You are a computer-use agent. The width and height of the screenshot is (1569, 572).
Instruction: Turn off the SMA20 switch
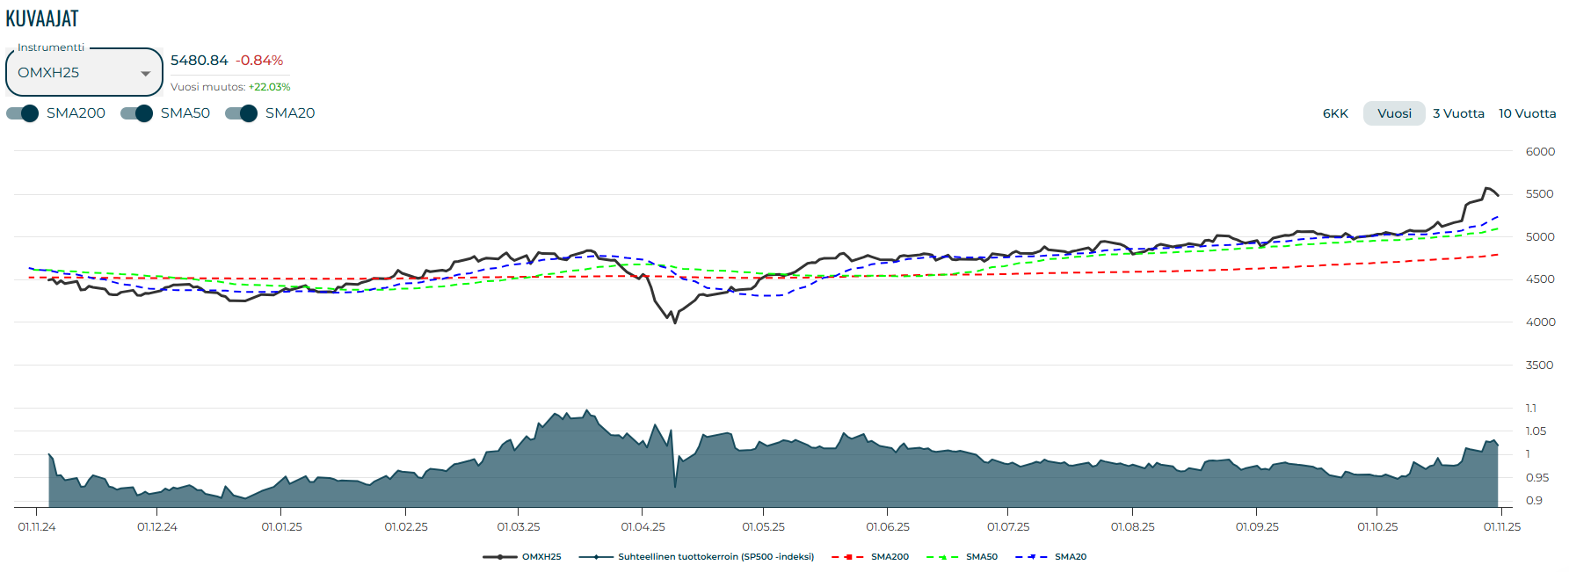coord(242,113)
